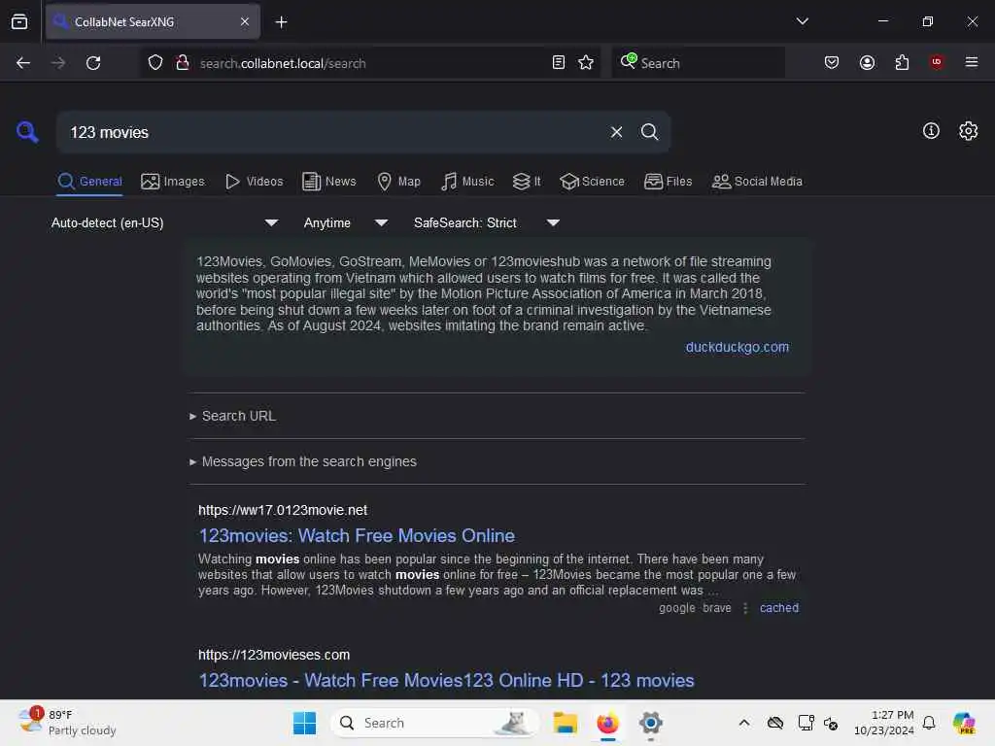The height and width of the screenshot is (746, 995).
Task: Open the About info icon
Action: 931,131
